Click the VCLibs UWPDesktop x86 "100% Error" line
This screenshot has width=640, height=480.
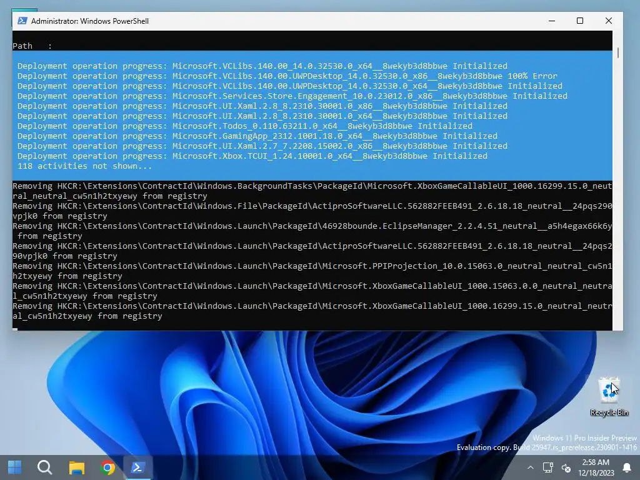(x=287, y=76)
